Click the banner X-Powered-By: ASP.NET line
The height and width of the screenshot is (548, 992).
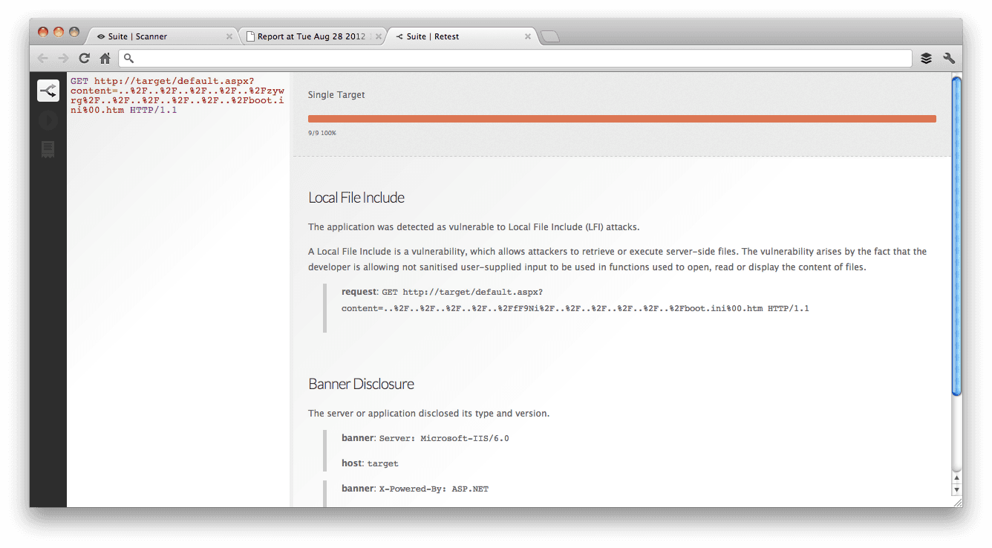415,489
